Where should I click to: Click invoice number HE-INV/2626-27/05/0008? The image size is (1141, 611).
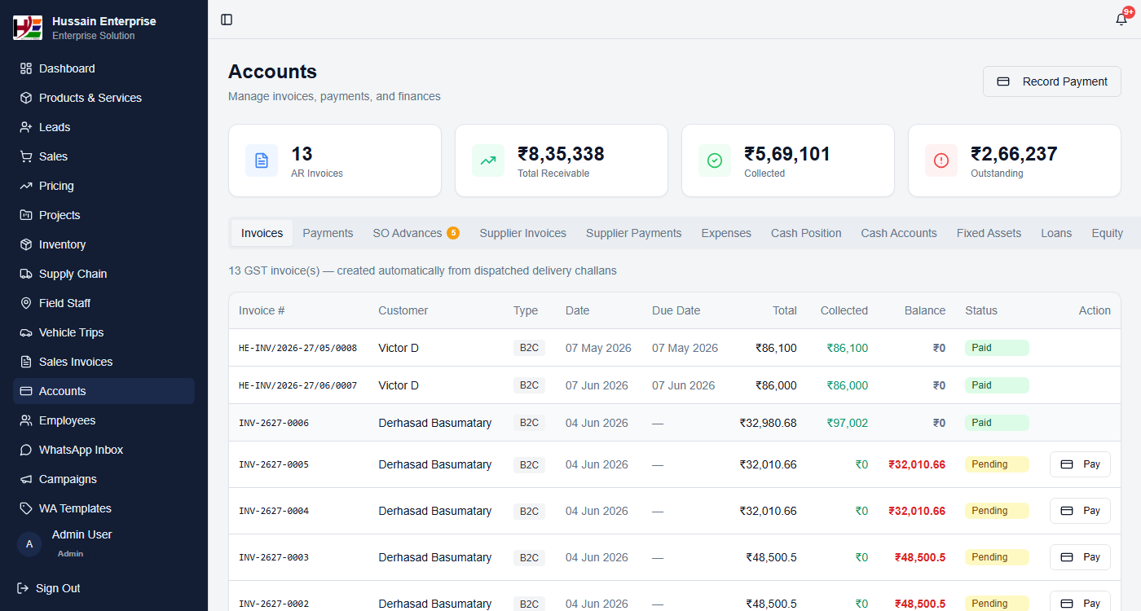click(297, 348)
